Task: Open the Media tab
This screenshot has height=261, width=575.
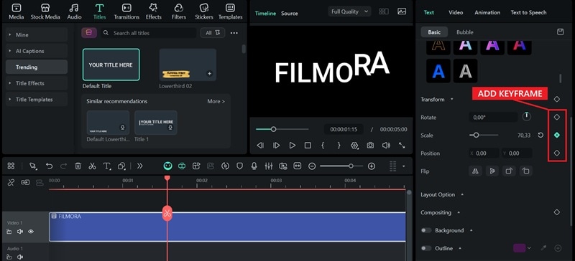Action: [x=16, y=11]
